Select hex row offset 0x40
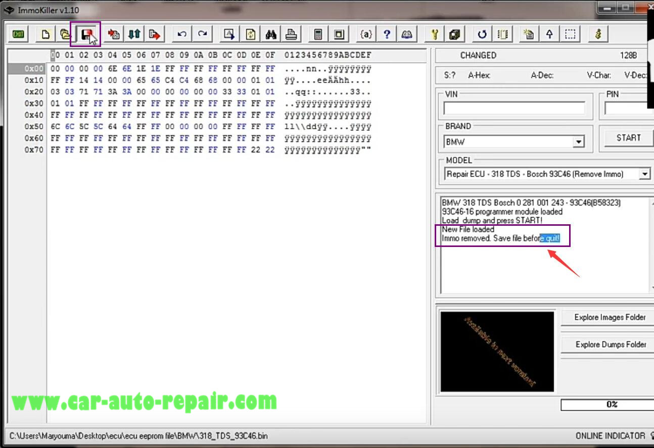 point(34,115)
